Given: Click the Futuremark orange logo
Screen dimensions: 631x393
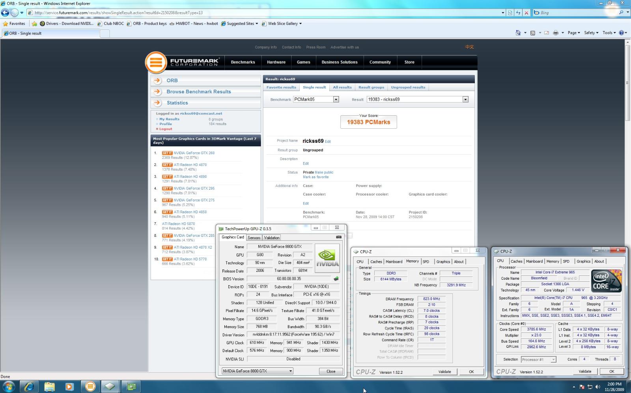Looking at the screenshot, I should click(156, 63).
